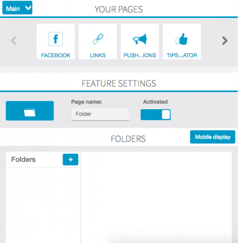Expand the Main dropdown menu

[17, 8]
